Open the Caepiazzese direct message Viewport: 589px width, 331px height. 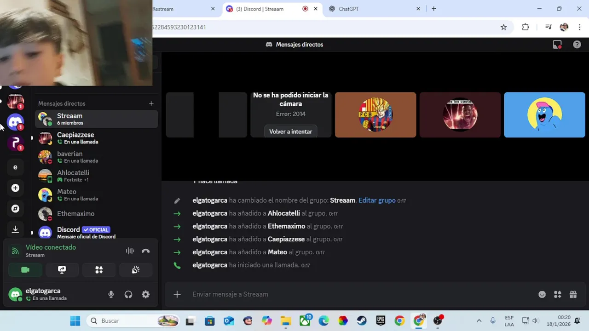pos(97,138)
